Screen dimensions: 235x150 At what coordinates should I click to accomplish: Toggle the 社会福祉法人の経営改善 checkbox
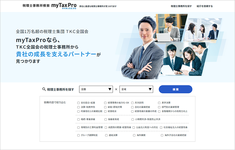click(x=161, y=127)
